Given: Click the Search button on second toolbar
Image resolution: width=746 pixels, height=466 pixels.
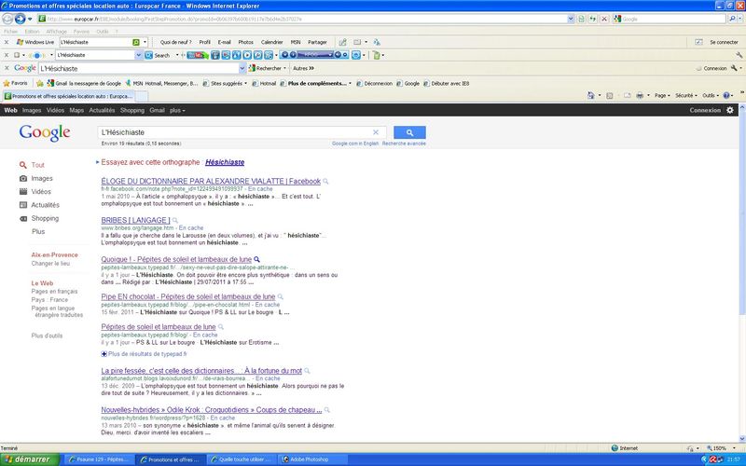Looking at the screenshot, I should pyautogui.click(x=158, y=55).
